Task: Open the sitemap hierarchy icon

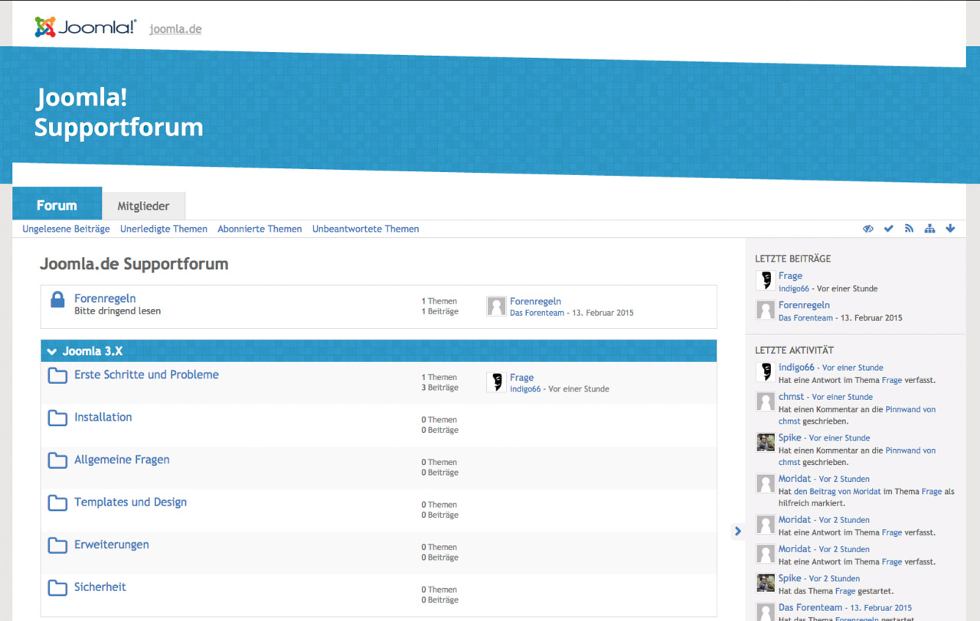Action: point(929,229)
